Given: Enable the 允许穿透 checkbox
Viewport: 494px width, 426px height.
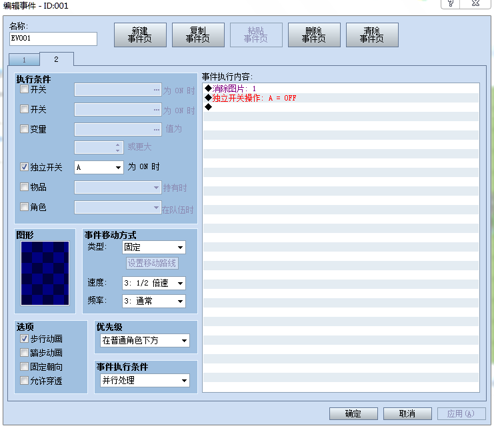Looking at the screenshot, I should pyautogui.click(x=24, y=381).
